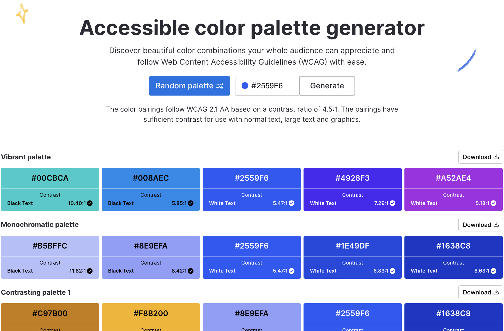This screenshot has height=331, width=504.
Task: Click the Random palette button label
Action: (x=184, y=86)
